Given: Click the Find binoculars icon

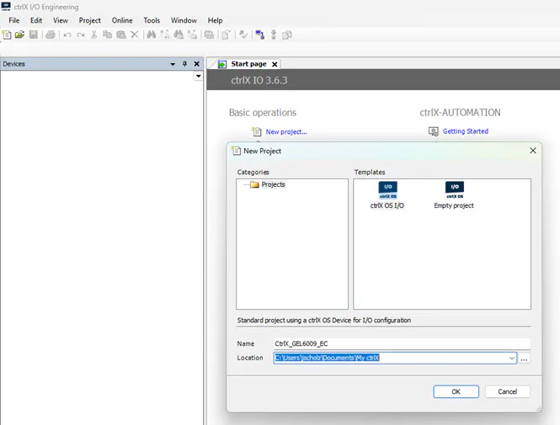Looking at the screenshot, I should coord(151,35).
